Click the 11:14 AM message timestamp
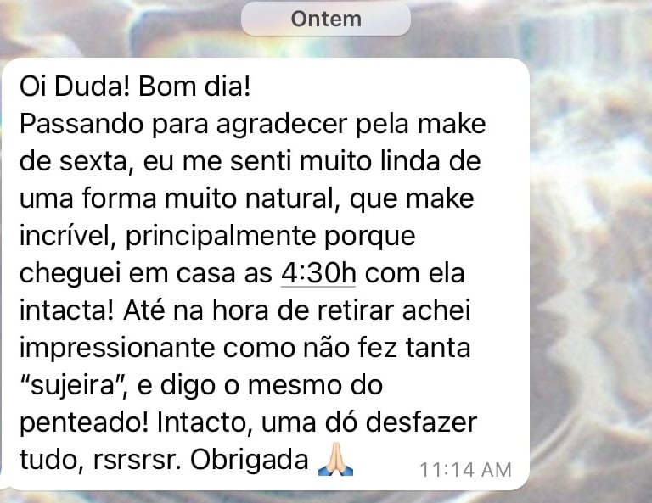 tap(465, 470)
